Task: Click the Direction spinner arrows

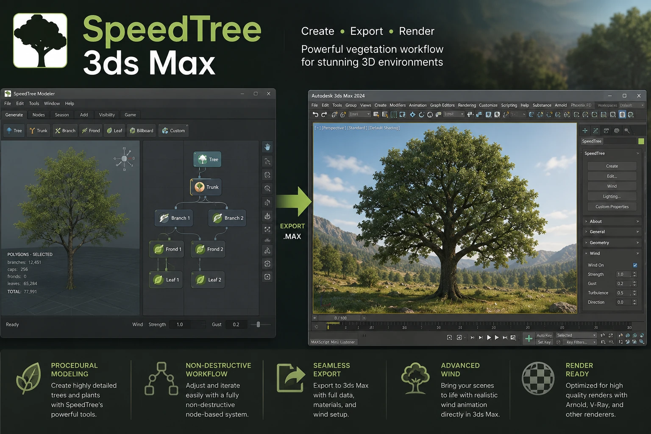Action: pyautogui.click(x=634, y=302)
